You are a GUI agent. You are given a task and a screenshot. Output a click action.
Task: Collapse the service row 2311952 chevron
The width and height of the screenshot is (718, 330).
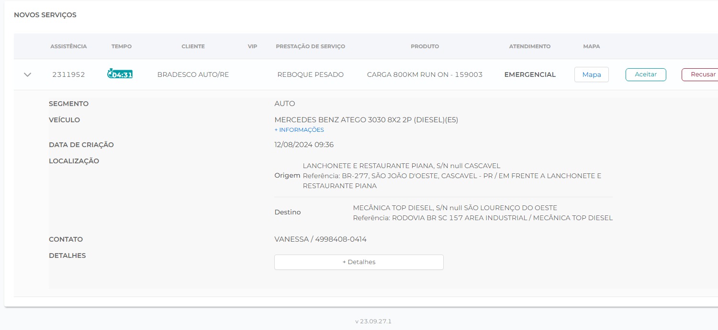tap(28, 75)
